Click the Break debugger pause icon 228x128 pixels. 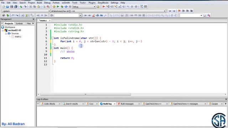[x=132, y=7]
